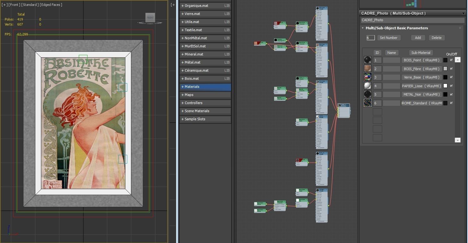
Task: Toggle On/Off checkbox for BOIS_Peint
Action: [451, 60]
